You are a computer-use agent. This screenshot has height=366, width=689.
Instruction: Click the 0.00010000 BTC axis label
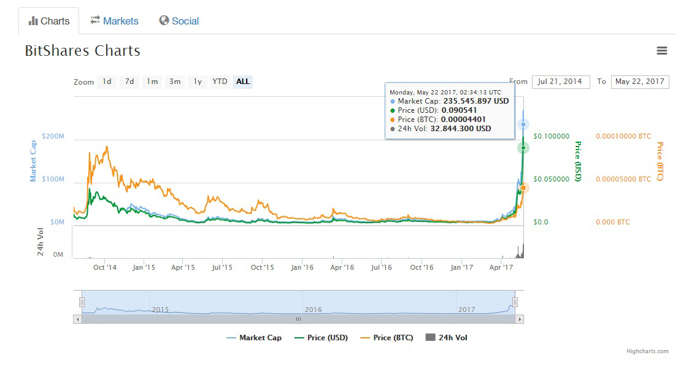click(x=623, y=136)
